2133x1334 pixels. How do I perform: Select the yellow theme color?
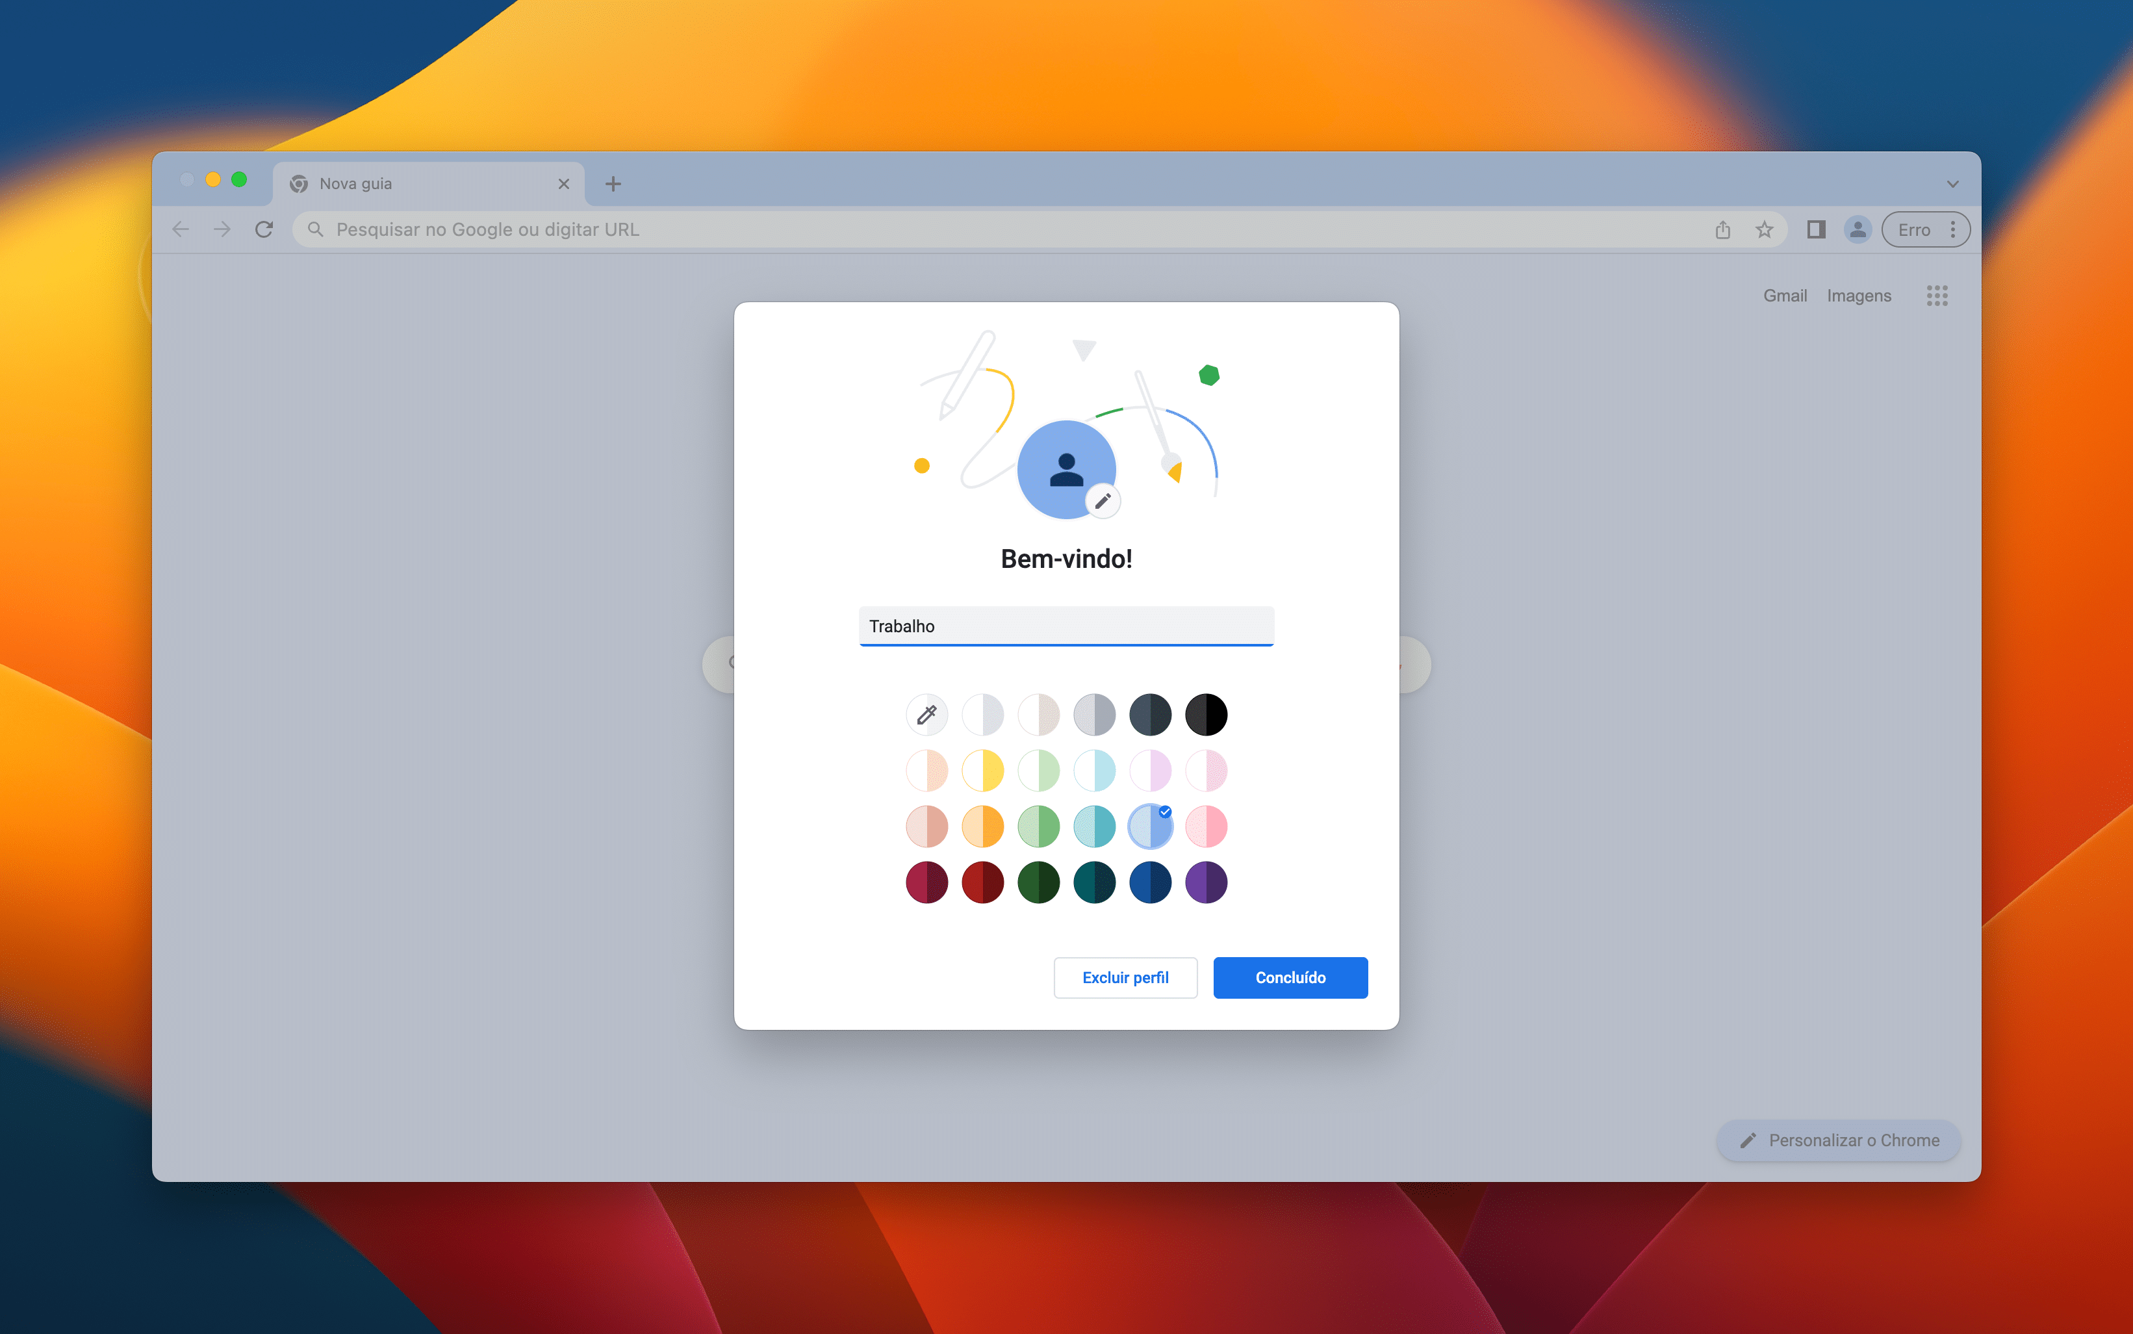click(982, 770)
